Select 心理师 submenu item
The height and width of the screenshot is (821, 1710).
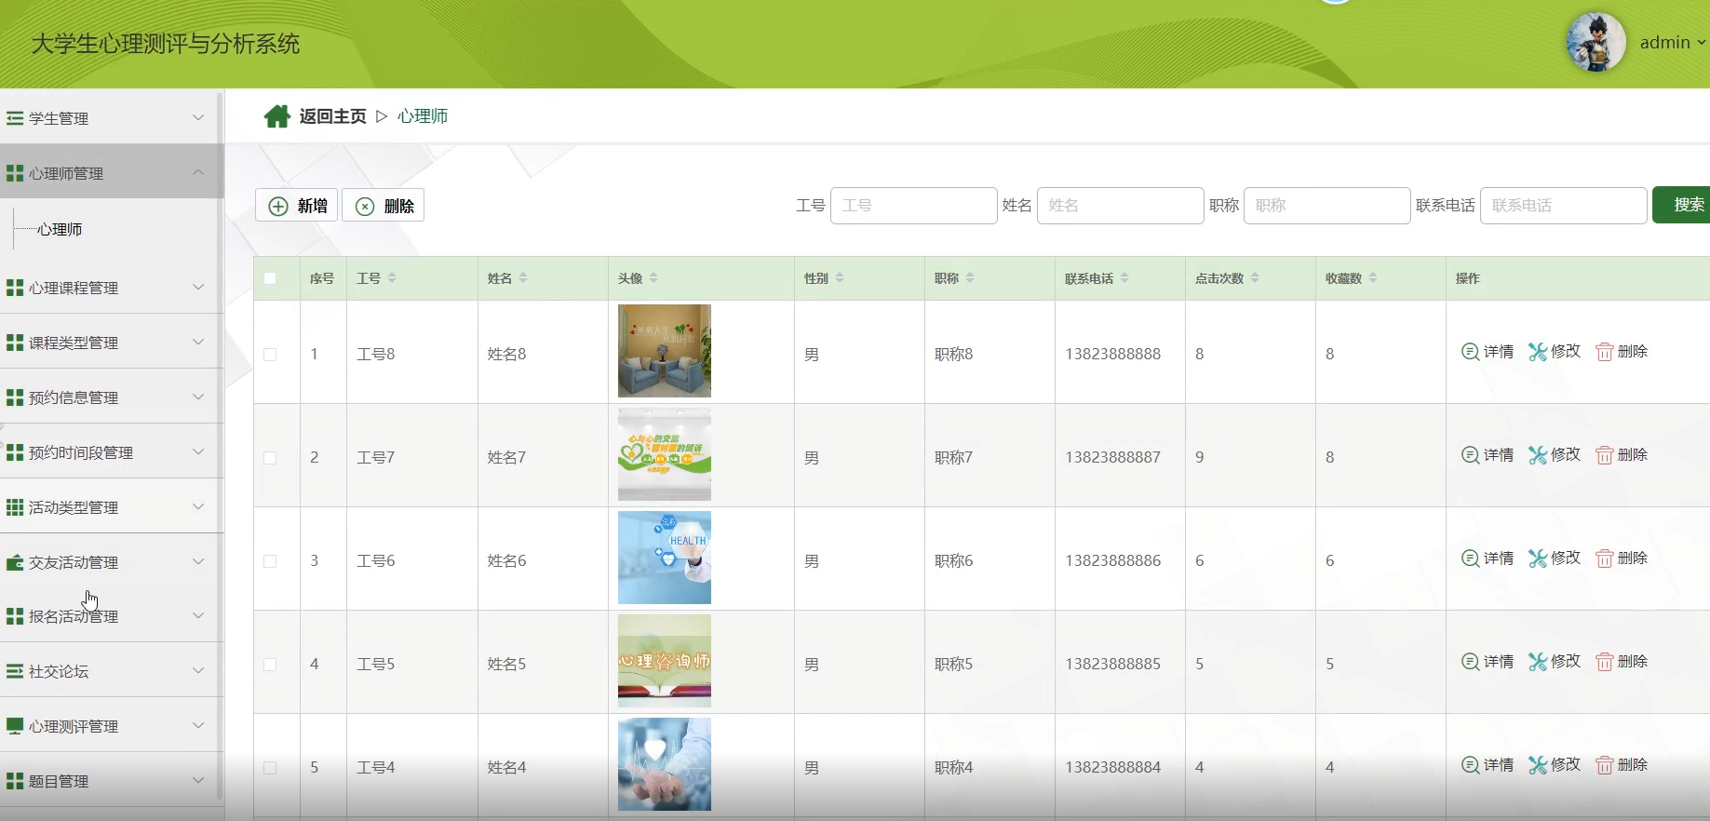click(x=60, y=229)
